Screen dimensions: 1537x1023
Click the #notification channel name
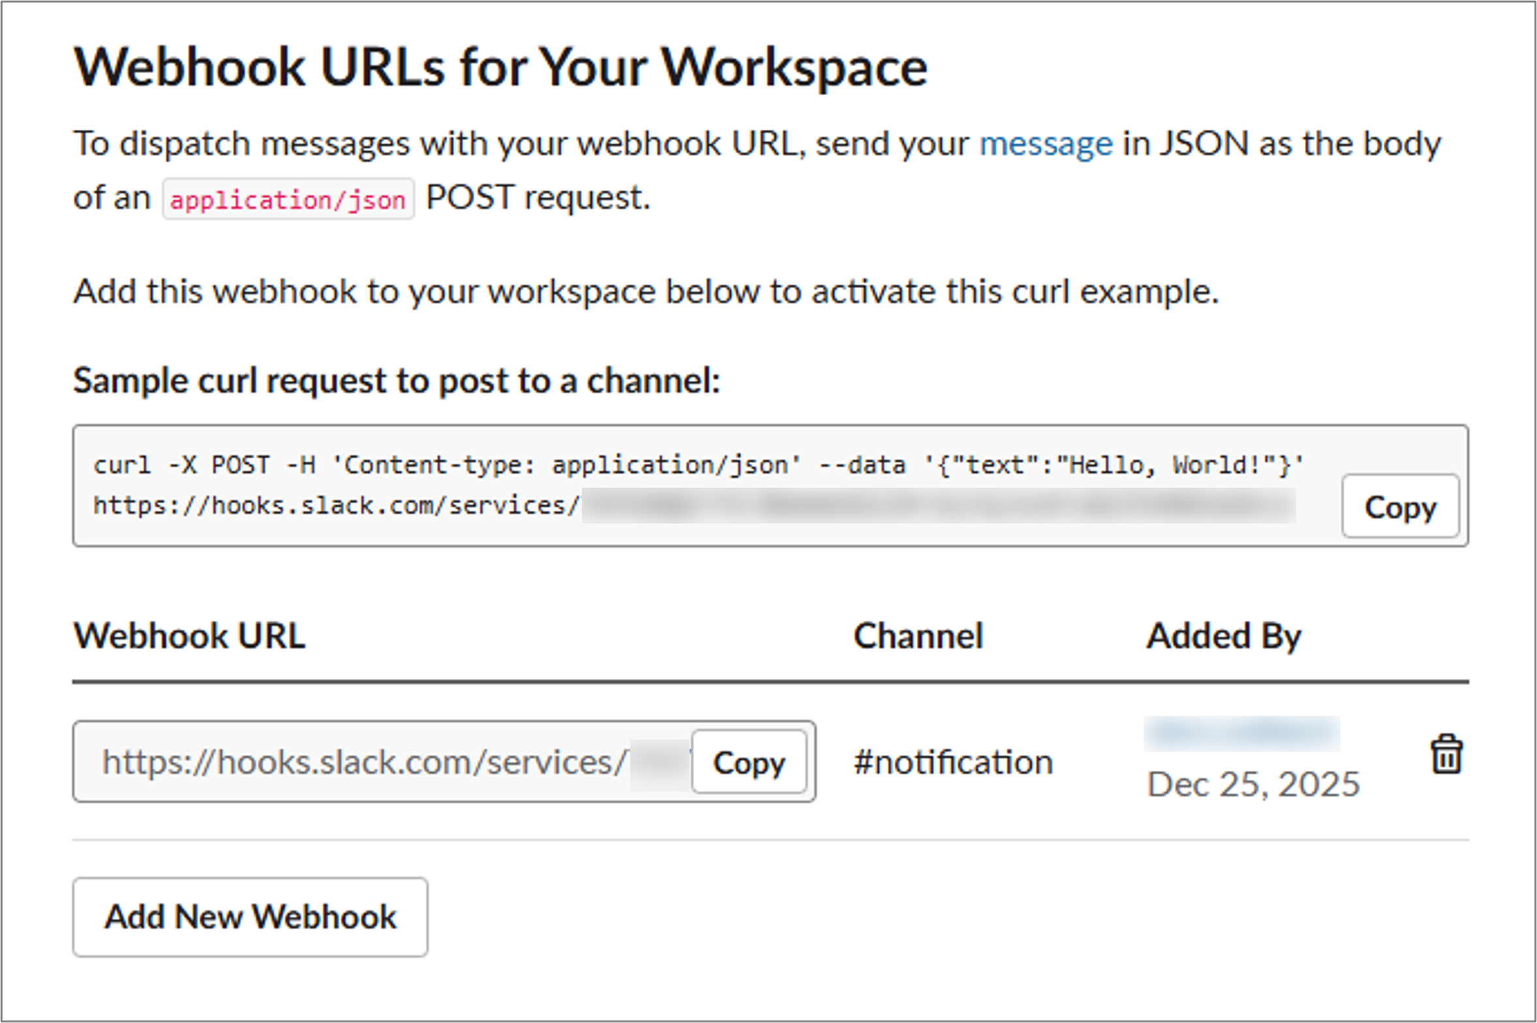pyautogui.click(x=953, y=762)
